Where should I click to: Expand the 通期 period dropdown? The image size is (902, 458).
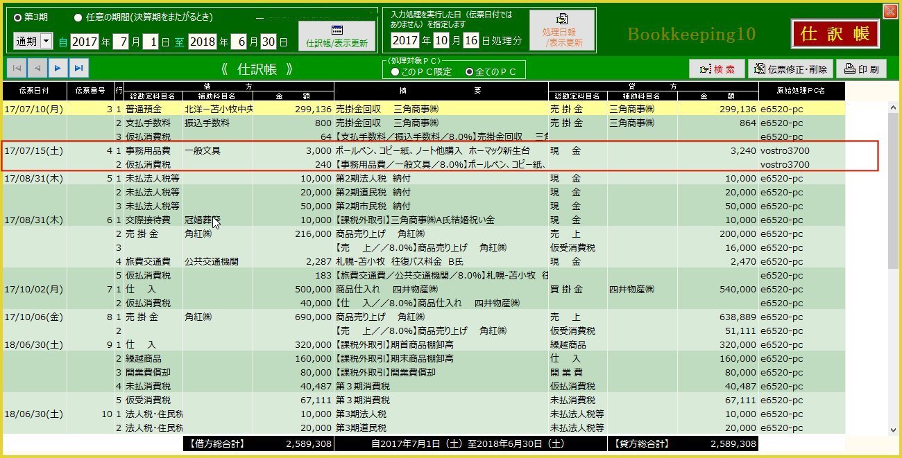[x=46, y=42]
